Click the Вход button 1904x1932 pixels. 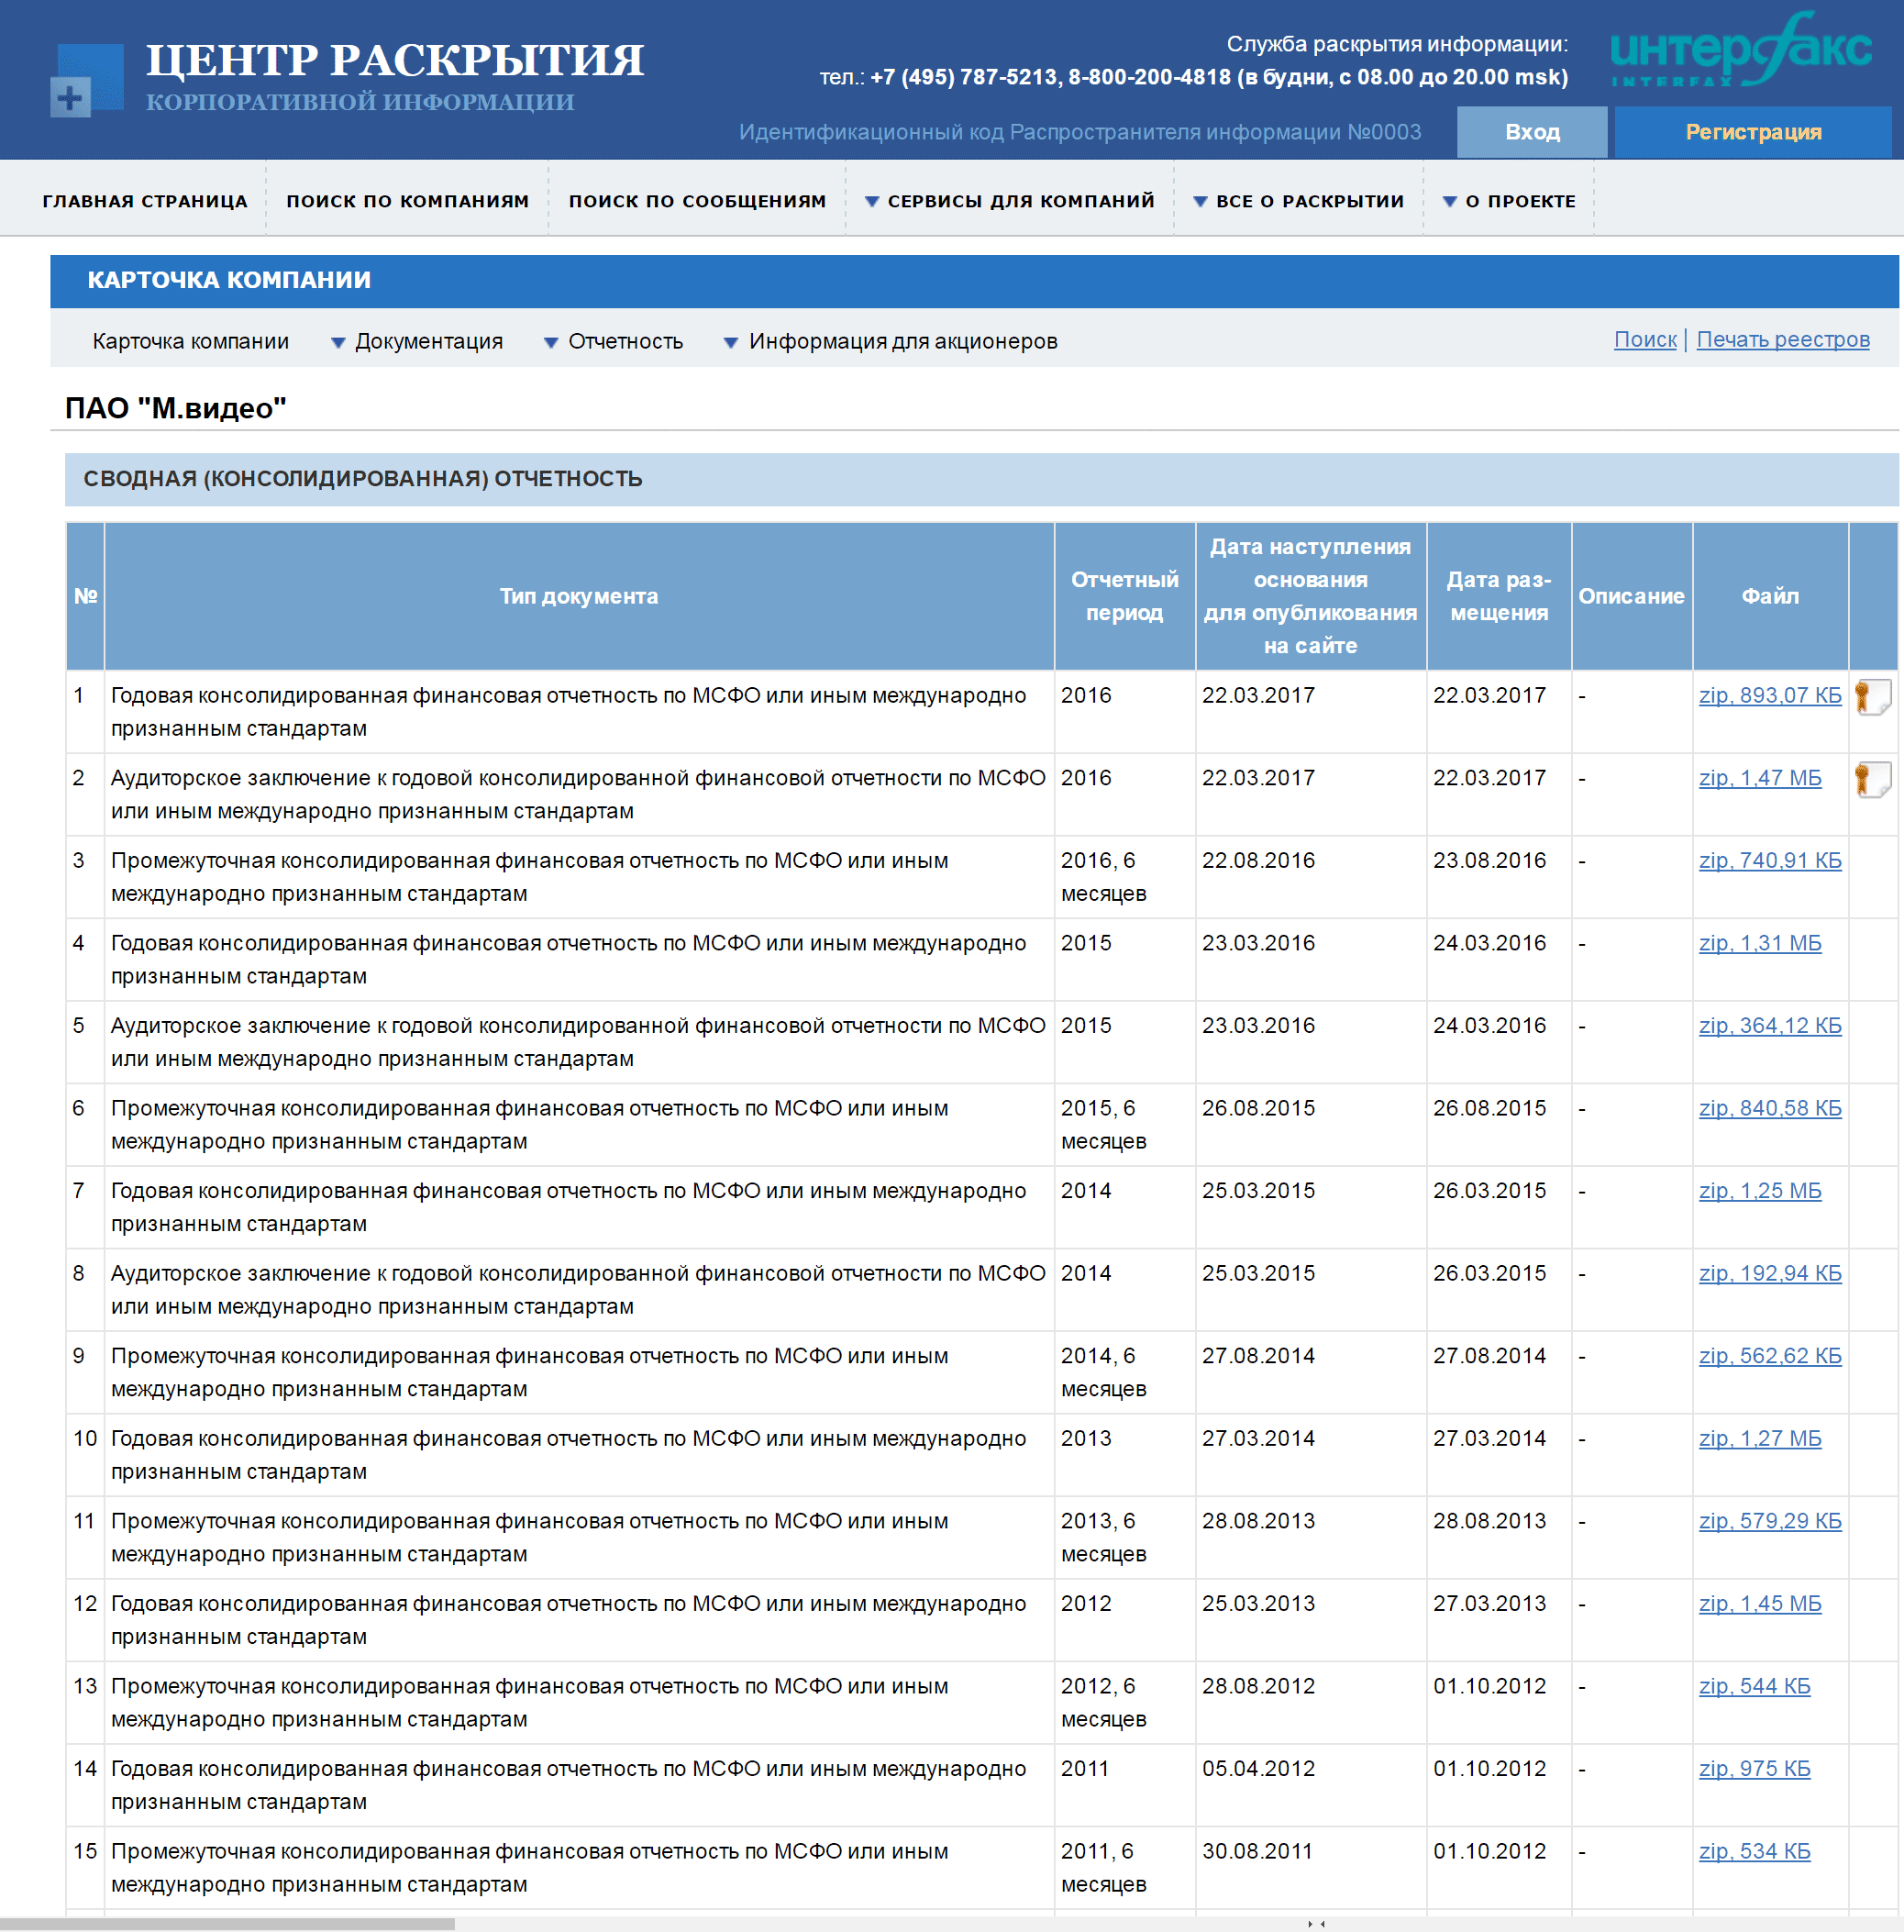pos(1532,132)
